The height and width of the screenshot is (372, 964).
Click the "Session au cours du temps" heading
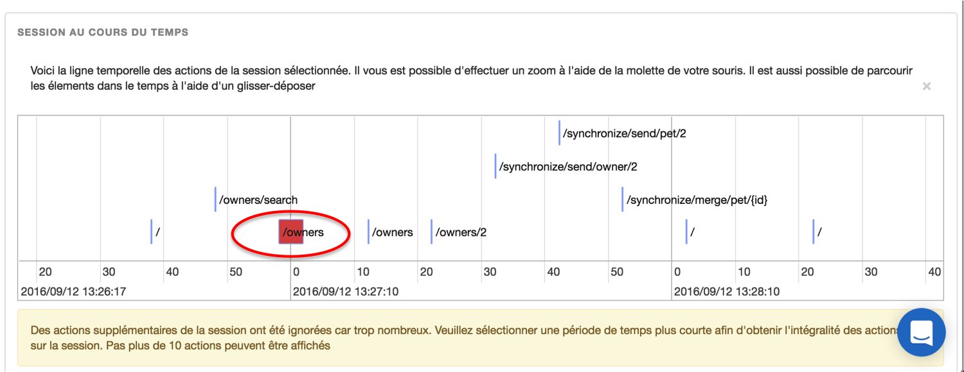(x=103, y=32)
